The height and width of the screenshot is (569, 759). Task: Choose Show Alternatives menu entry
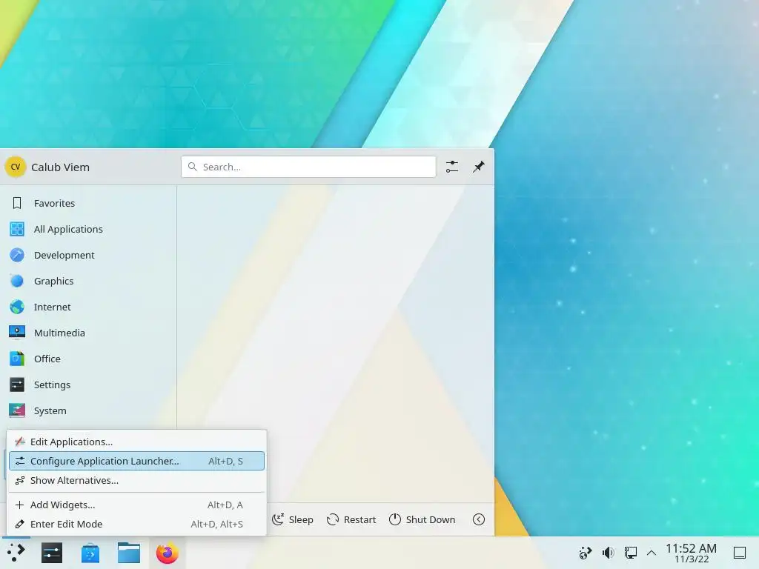(136, 480)
